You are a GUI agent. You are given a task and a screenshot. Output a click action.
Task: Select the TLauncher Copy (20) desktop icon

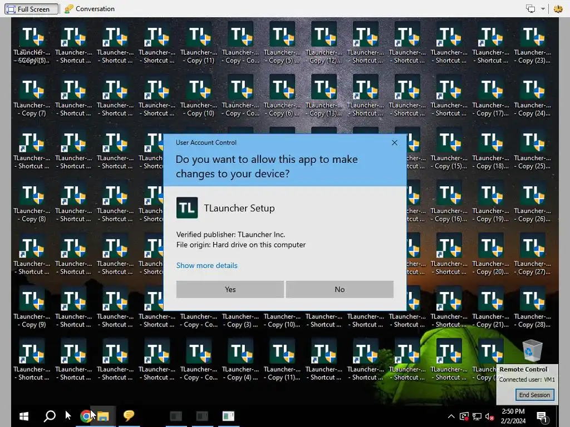pos(491,255)
